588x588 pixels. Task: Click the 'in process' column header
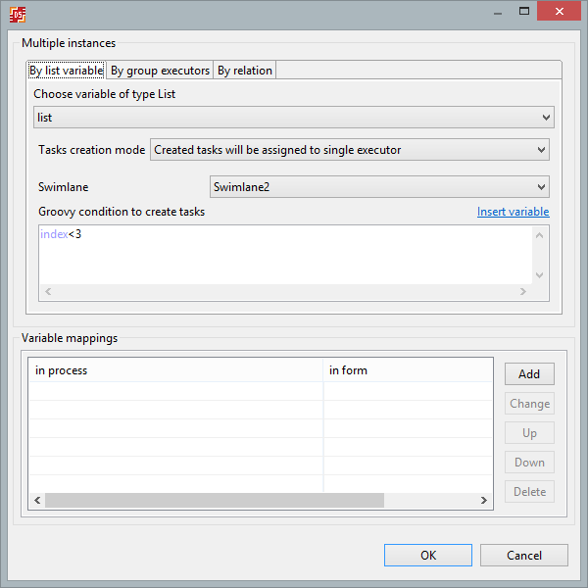174,370
